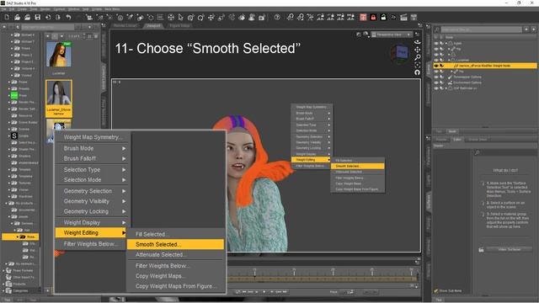The height and width of the screenshot is (303, 539).
Task: Click the Video Tutorials button
Action: [510, 249]
